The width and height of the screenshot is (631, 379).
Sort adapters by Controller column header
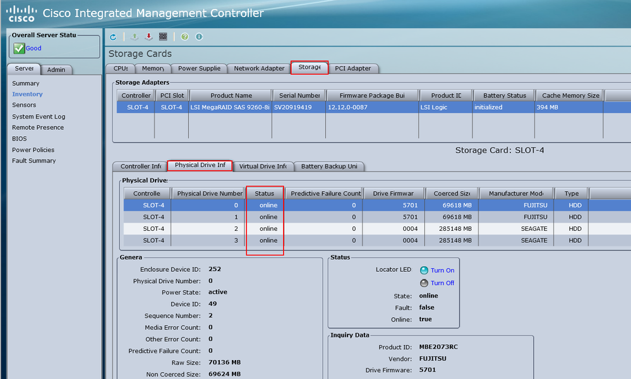coord(136,96)
